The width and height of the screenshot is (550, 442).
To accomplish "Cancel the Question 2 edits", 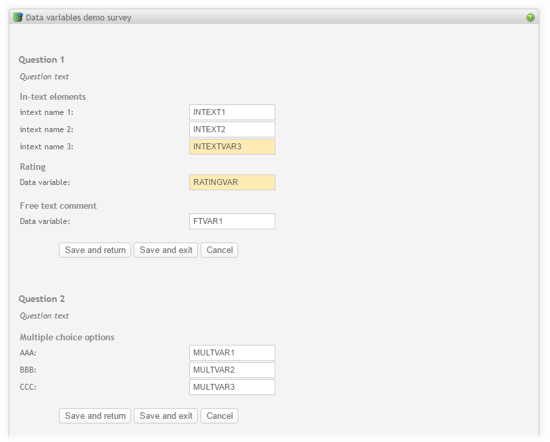I will (x=220, y=416).
